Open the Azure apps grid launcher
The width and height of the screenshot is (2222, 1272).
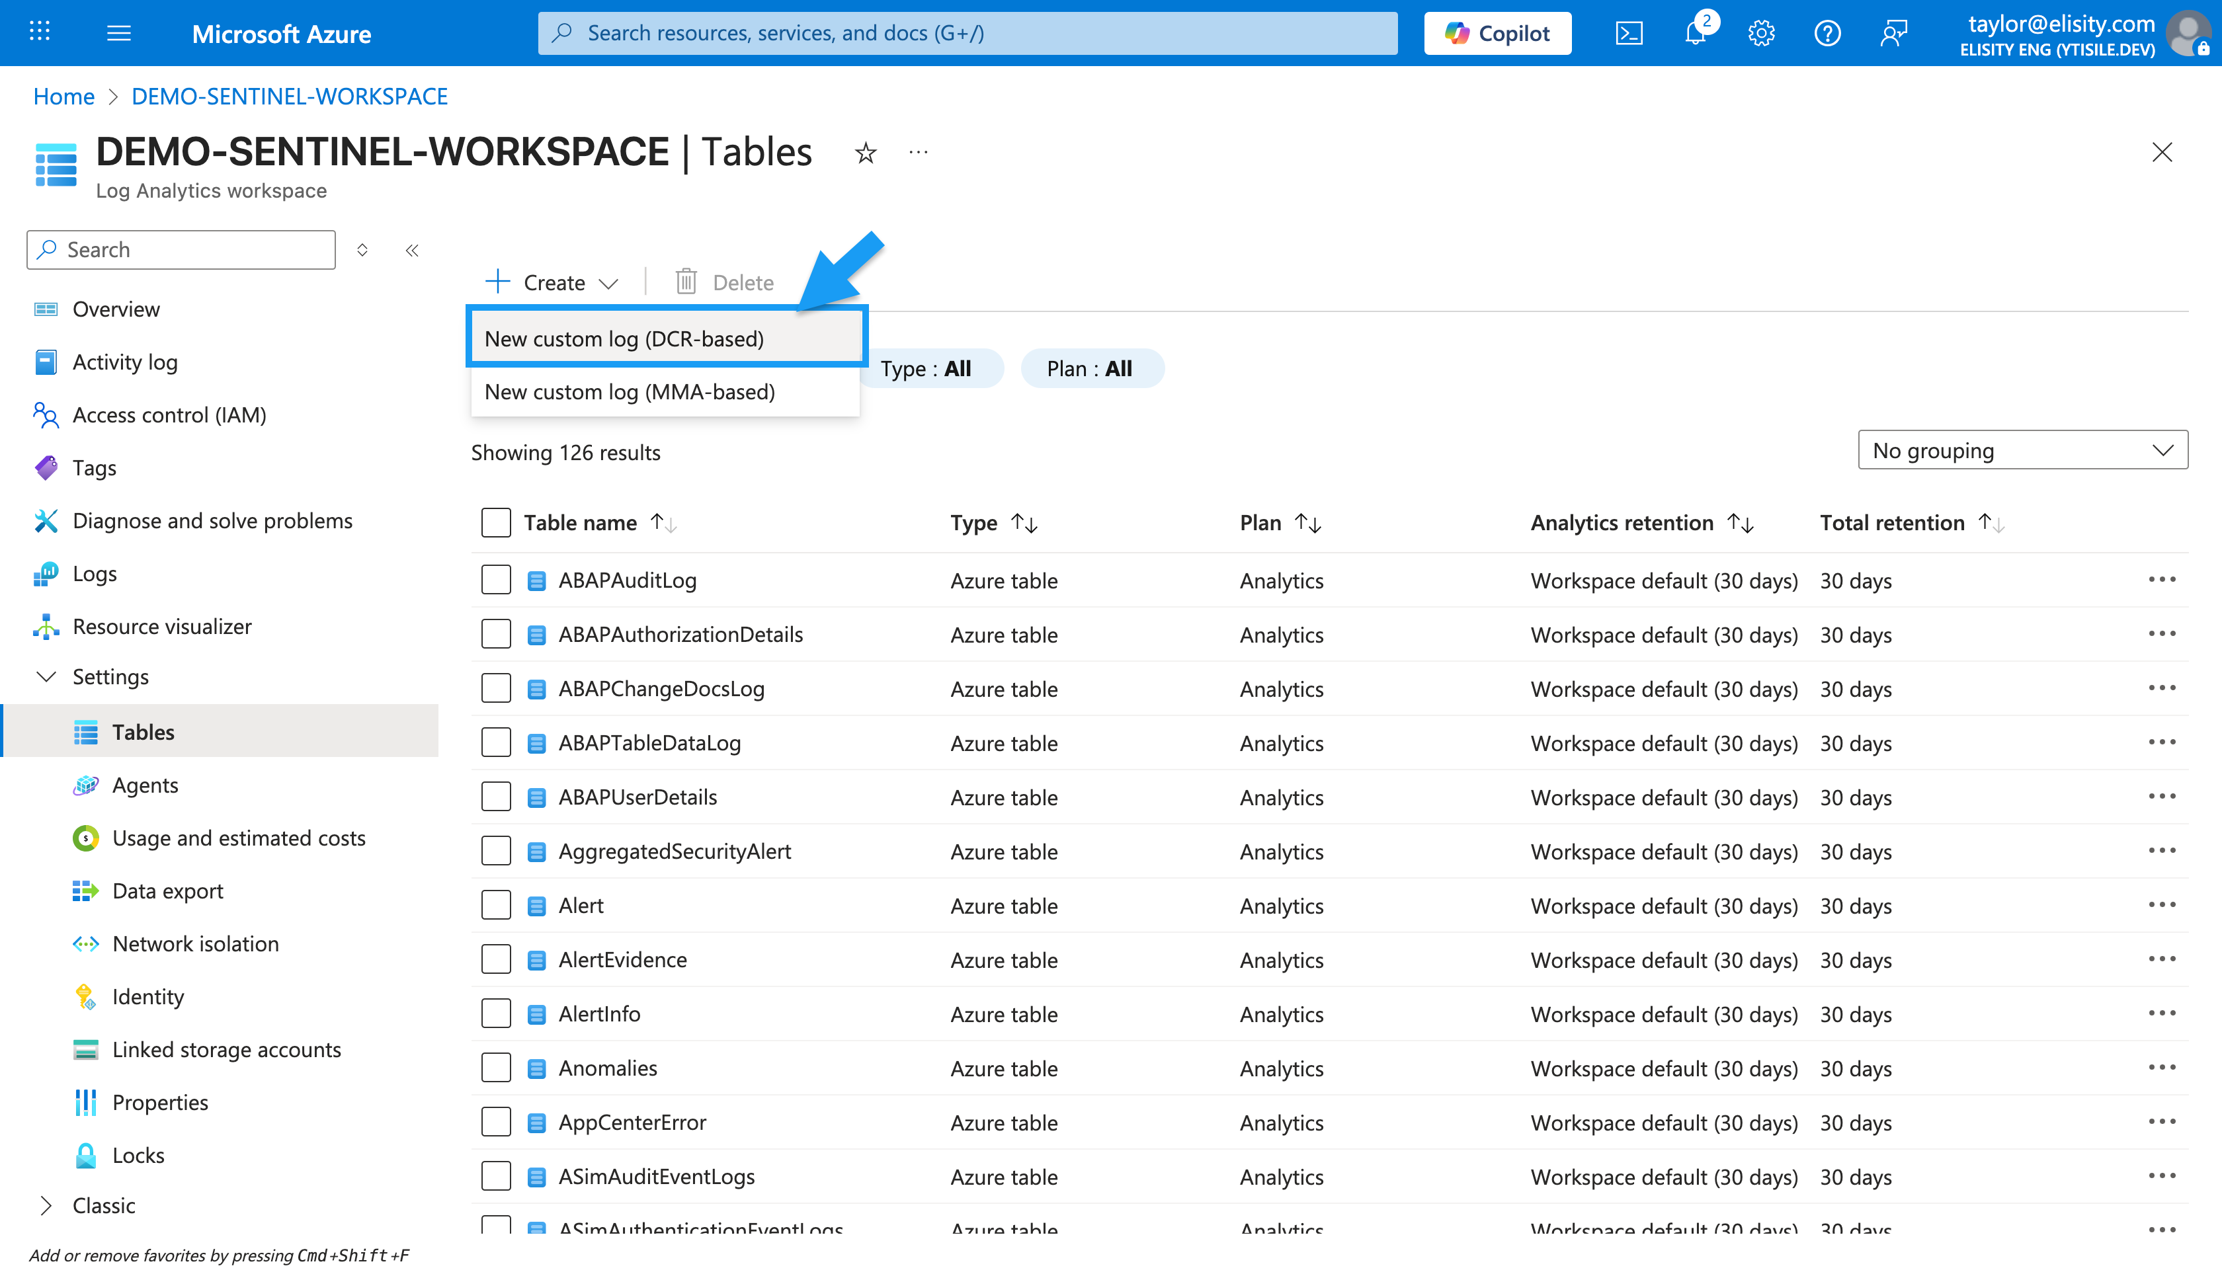pos(39,32)
